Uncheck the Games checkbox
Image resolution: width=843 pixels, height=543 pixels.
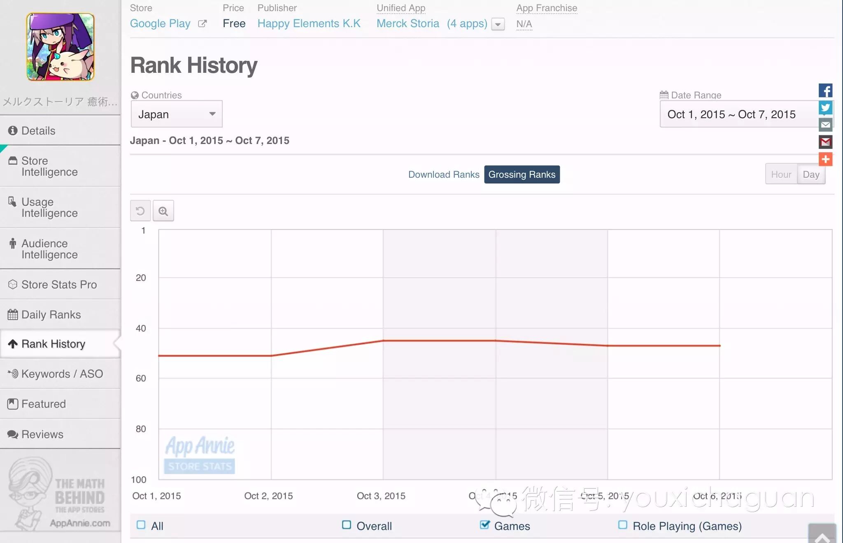[485, 525]
